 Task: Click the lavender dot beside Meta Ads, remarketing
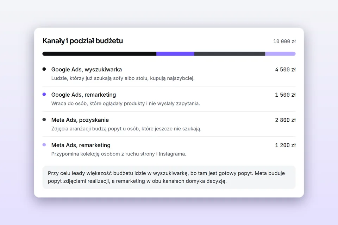[44, 145]
